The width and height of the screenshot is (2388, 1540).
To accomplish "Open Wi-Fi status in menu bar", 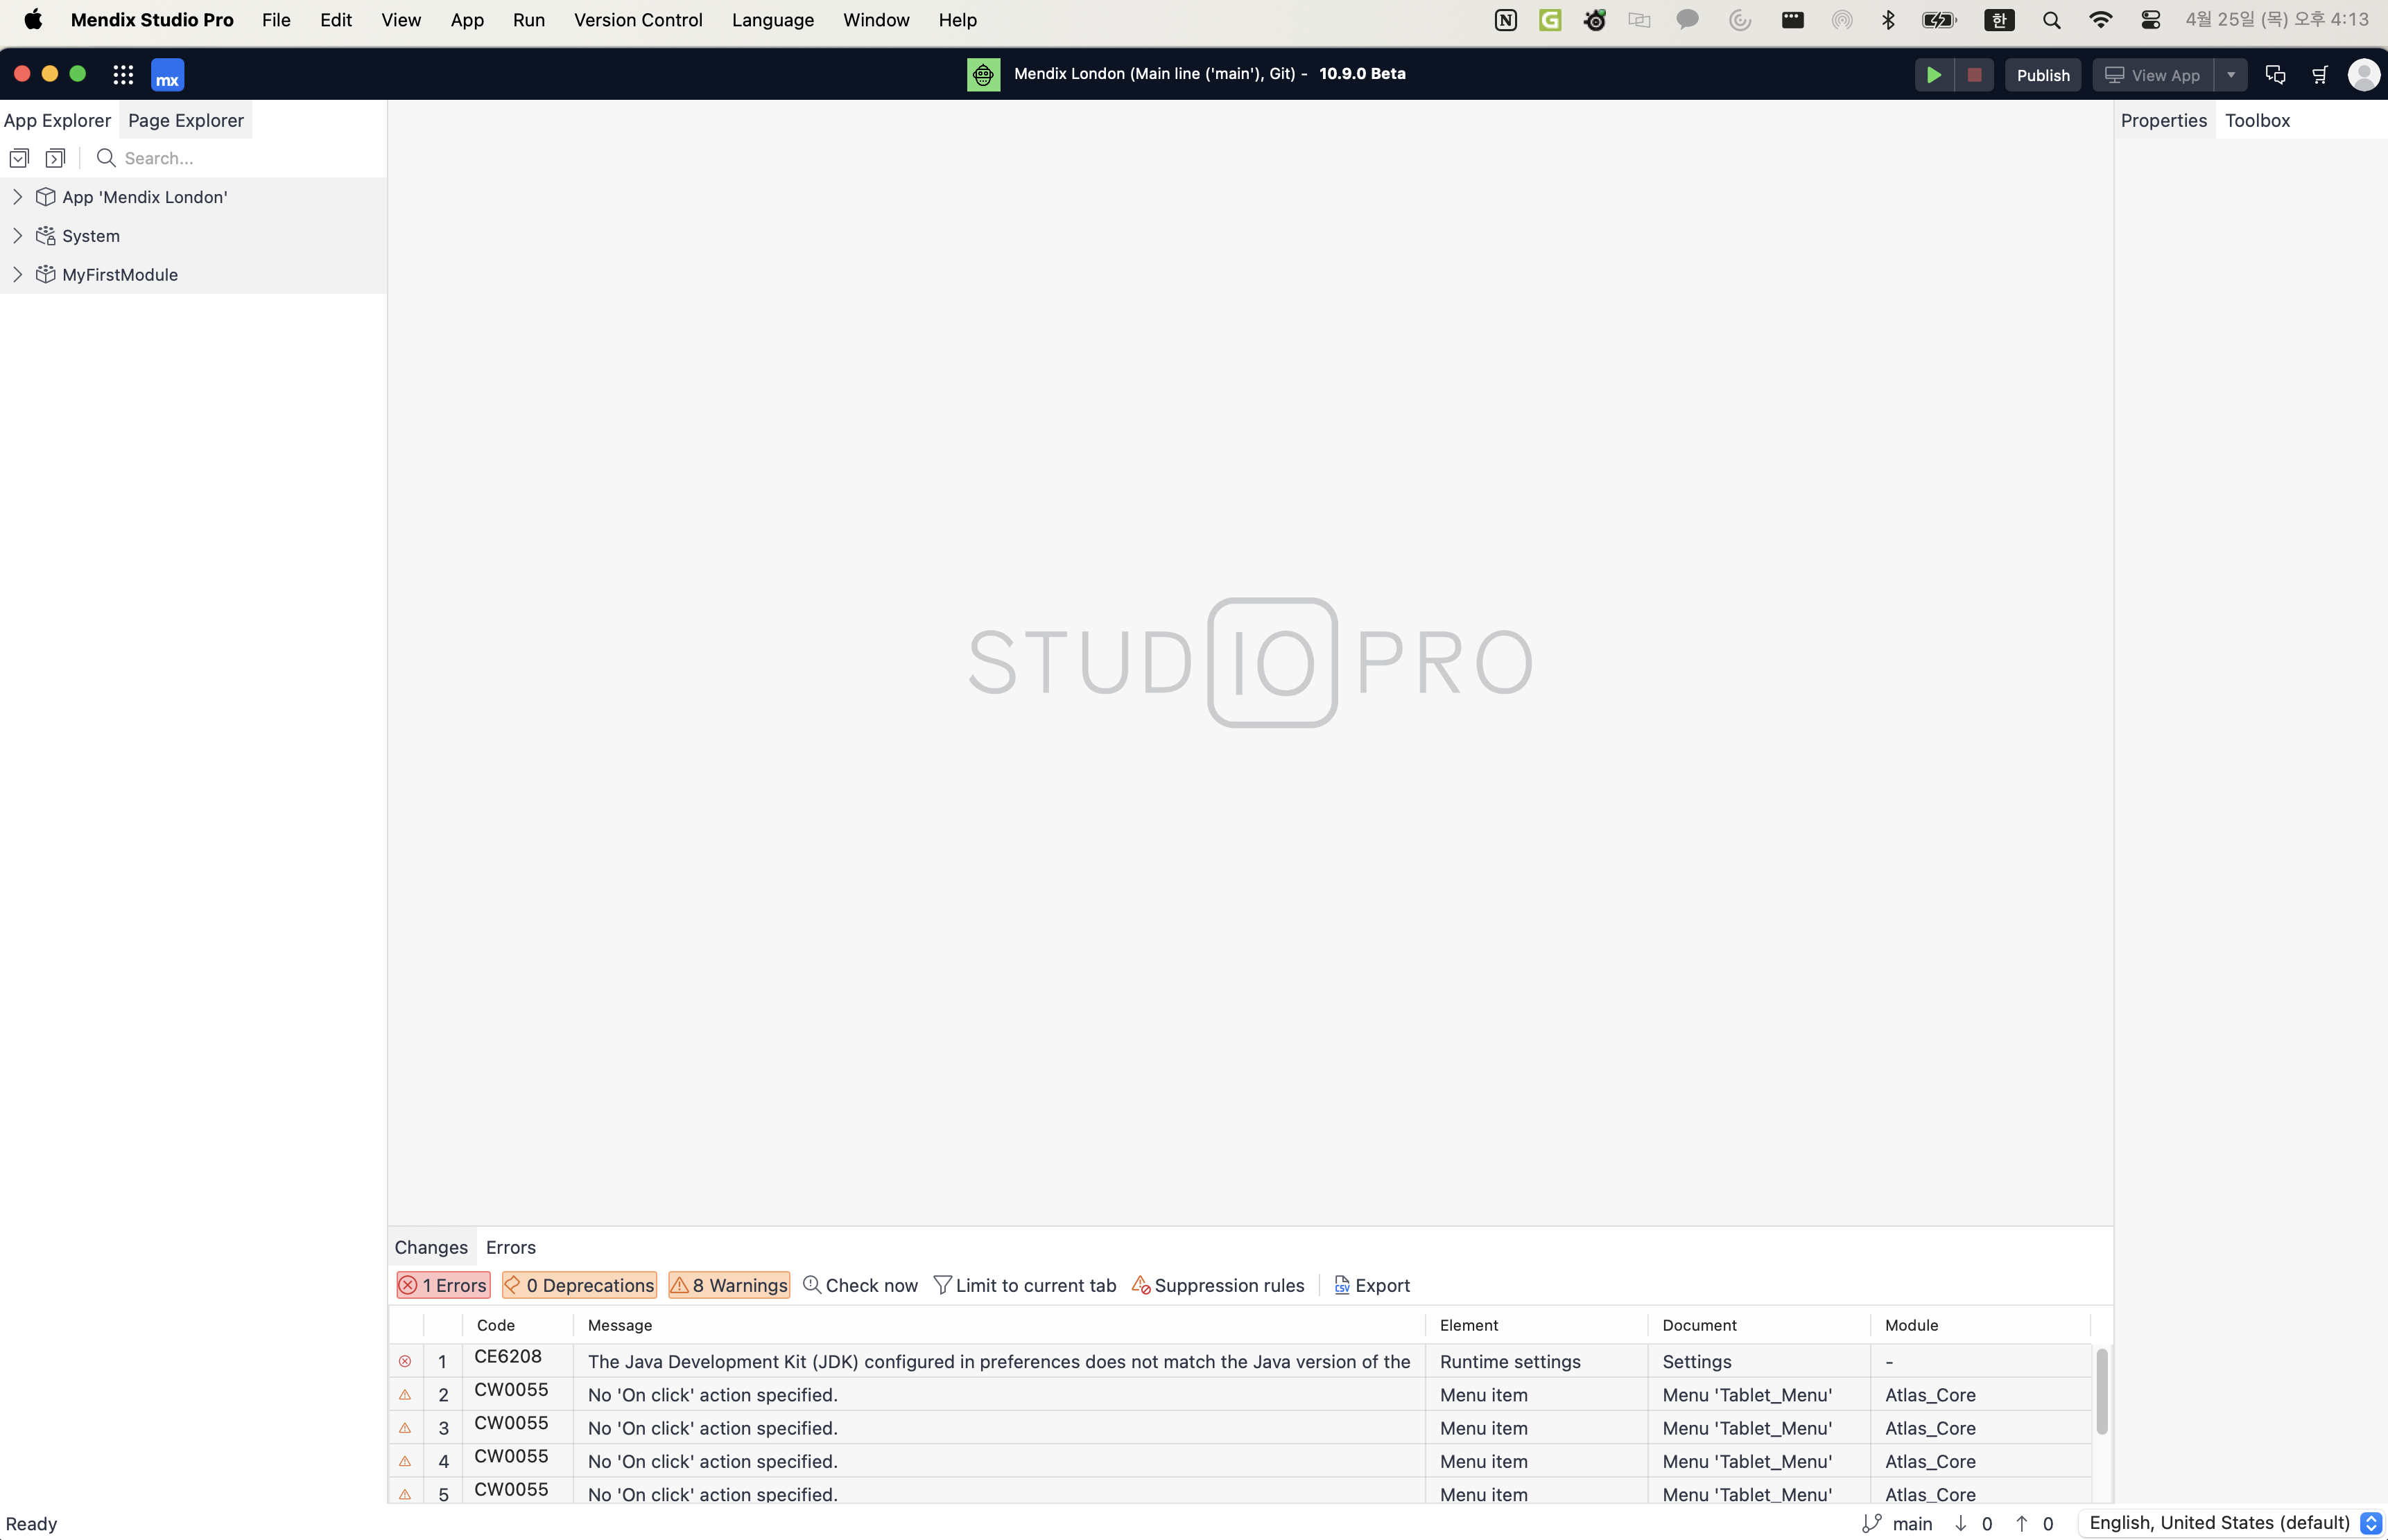I will pyautogui.click(x=2101, y=20).
